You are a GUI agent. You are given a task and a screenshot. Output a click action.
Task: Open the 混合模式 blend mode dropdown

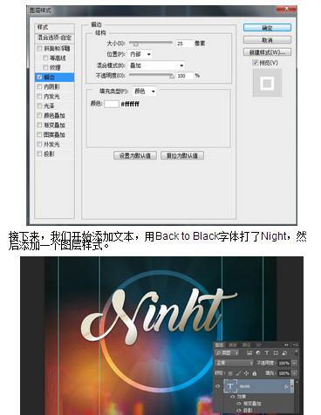click(x=156, y=65)
